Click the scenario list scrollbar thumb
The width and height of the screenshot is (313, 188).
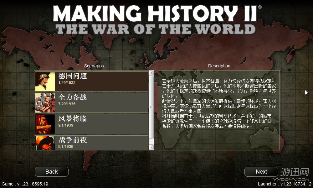pyautogui.click(x=151, y=107)
